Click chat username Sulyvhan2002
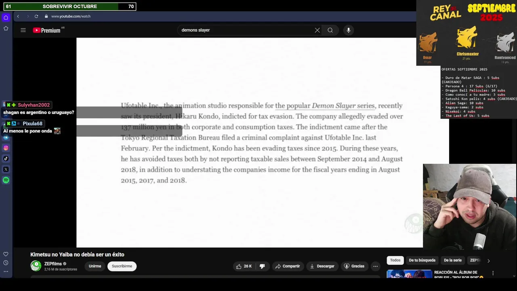The width and height of the screenshot is (517, 291). pyautogui.click(x=34, y=105)
